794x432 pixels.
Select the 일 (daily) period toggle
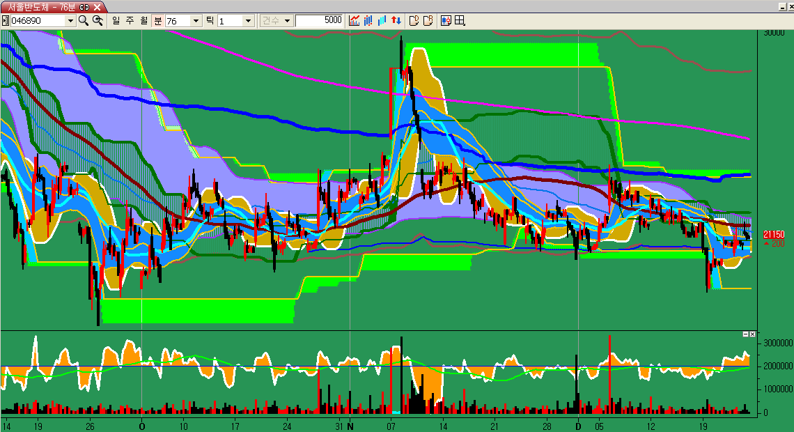click(x=116, y=20)
